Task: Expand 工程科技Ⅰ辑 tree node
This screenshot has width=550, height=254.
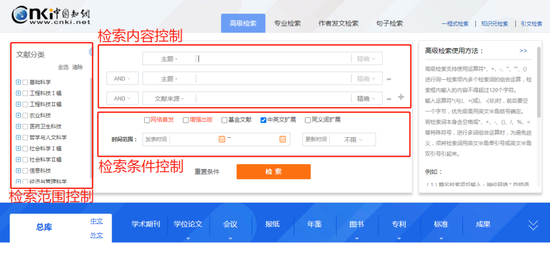Action: 18,93
